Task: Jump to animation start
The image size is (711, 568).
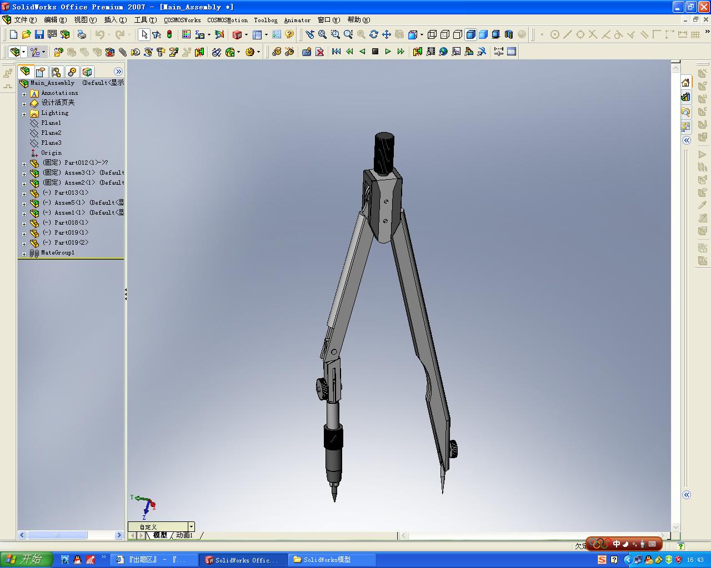Action: coord(337,52)
